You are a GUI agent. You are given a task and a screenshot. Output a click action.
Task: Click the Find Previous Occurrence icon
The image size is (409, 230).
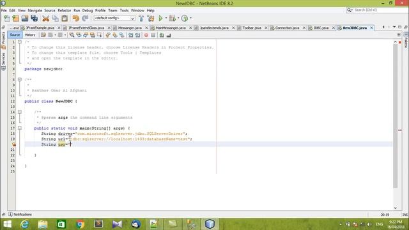(79, 35)
